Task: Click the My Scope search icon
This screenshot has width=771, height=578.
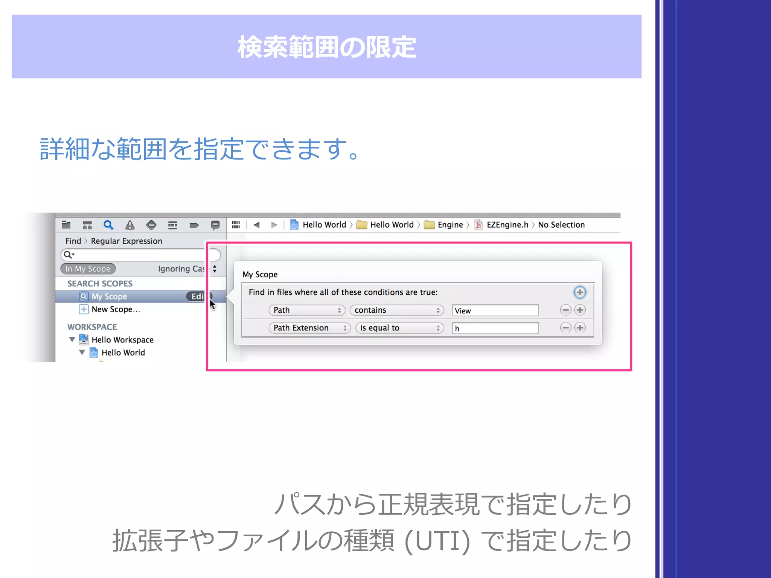Action: point(84,297)
